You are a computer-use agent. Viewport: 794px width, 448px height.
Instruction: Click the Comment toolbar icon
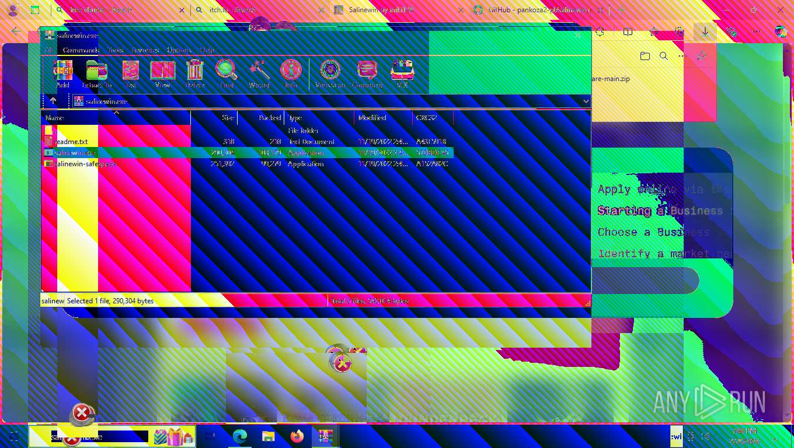(367, 74)
